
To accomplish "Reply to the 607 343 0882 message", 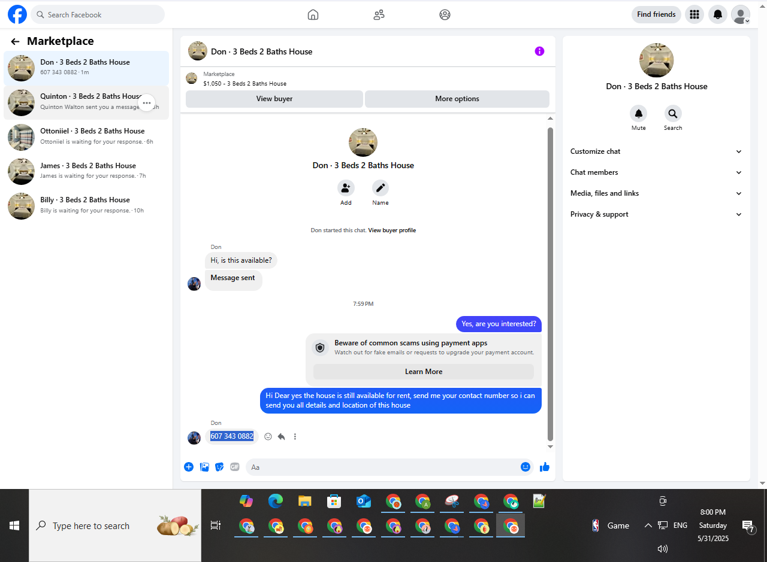I will (281, 437).
